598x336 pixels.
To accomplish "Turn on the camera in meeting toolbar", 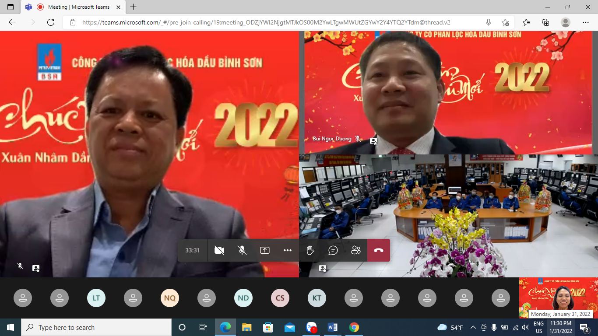I will click(x=219, y=250).
